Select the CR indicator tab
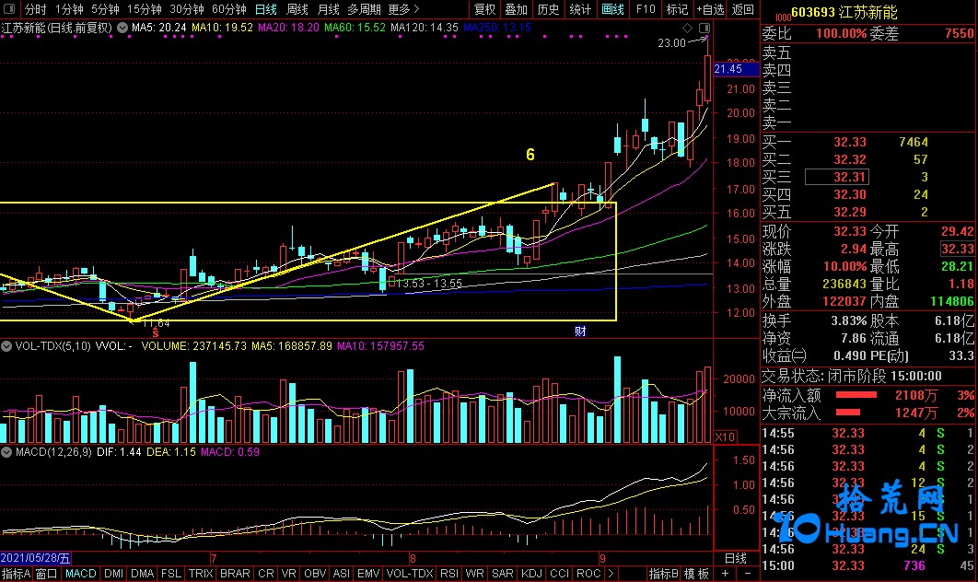 266,574
